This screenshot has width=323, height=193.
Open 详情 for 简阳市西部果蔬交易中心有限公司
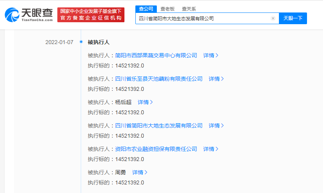click(x=211, y=55)
